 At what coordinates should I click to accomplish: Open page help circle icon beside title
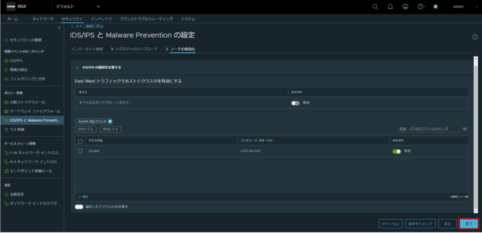point(475,37)
